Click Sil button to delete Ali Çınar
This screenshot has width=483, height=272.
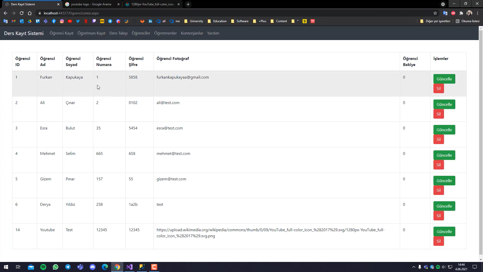[x=438, y=114]
